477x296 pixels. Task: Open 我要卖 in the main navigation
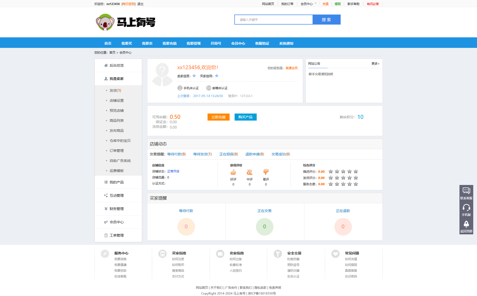click(147, 43)
